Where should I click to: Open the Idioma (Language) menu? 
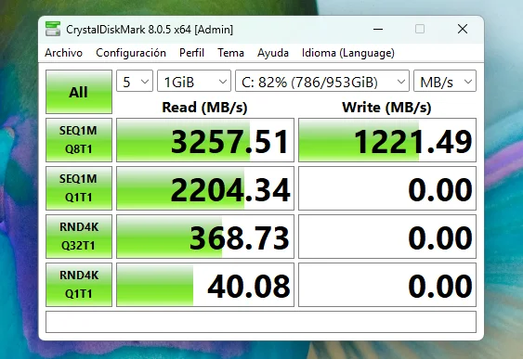pyautogui.click(x=347, y=53)
